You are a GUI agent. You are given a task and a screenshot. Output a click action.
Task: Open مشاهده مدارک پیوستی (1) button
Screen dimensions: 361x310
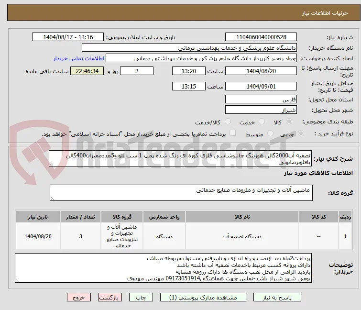coord(203,298)
